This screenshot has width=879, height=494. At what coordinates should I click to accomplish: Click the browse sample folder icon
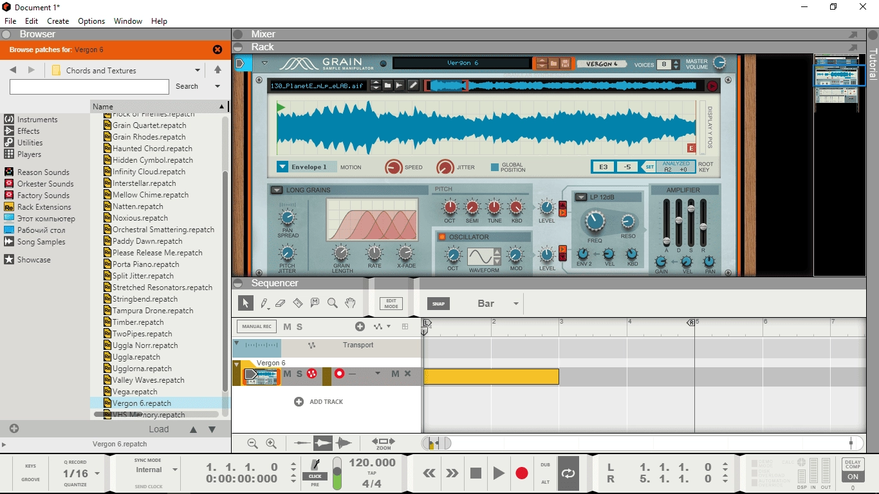click(x=388, y=86)
